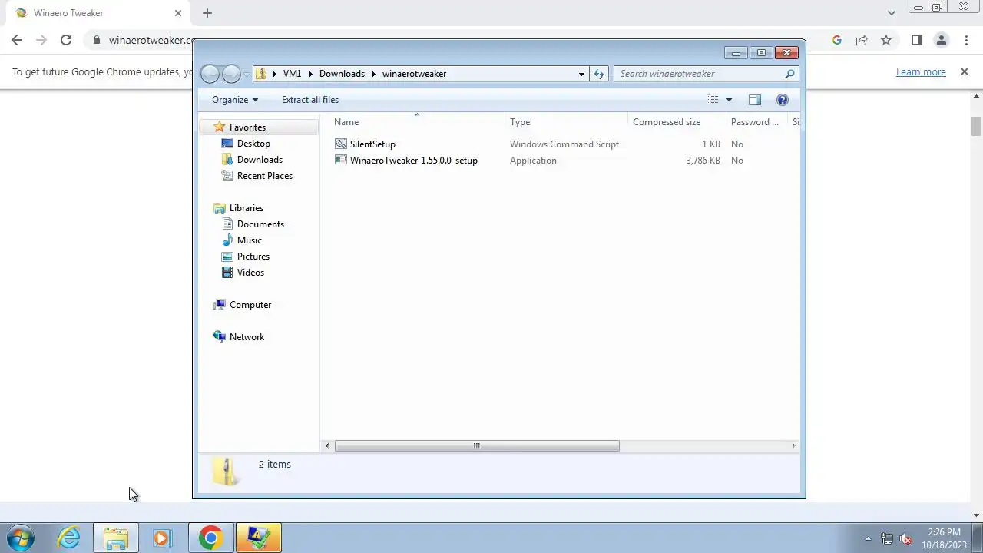Sort by Password column header

tap(756, 122)
